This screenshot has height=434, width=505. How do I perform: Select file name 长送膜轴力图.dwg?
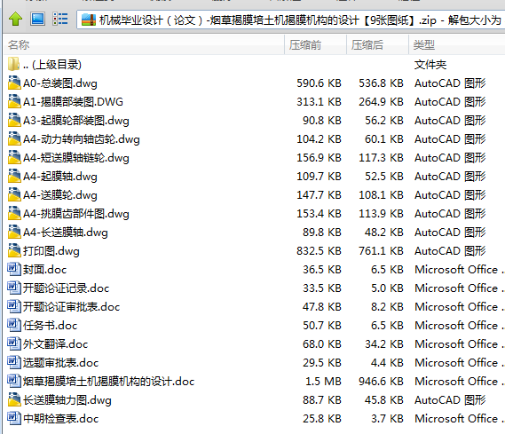pos(67,400)
